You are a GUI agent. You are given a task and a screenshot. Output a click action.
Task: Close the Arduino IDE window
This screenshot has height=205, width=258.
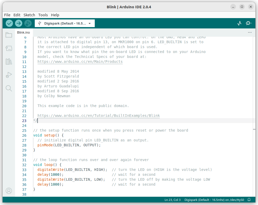coord(250,7)
